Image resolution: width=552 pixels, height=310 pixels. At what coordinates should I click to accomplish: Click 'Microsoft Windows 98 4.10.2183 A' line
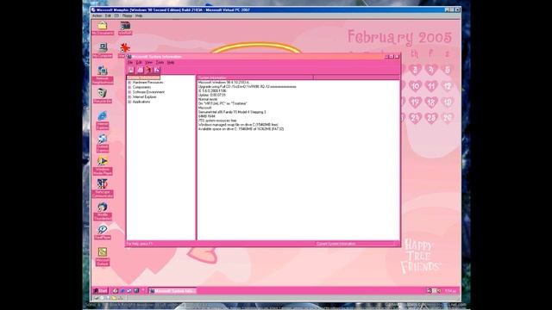[x=223, y=83]
